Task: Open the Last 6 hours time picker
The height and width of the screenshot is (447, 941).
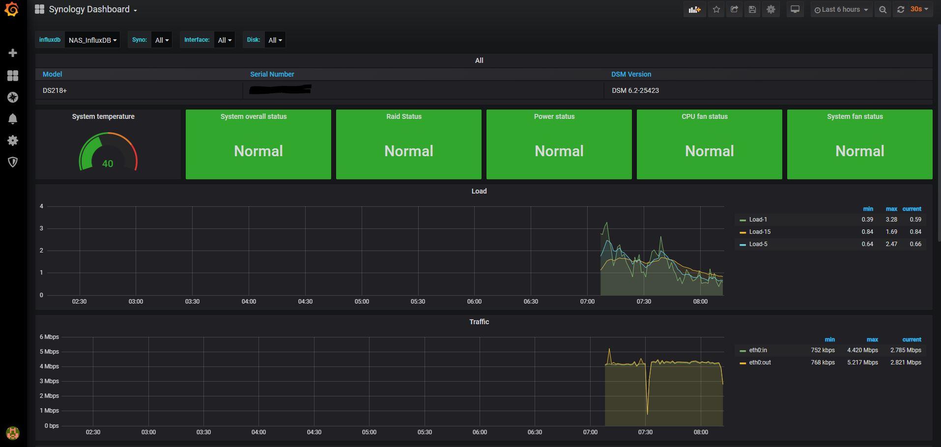Action: (841, 9)
